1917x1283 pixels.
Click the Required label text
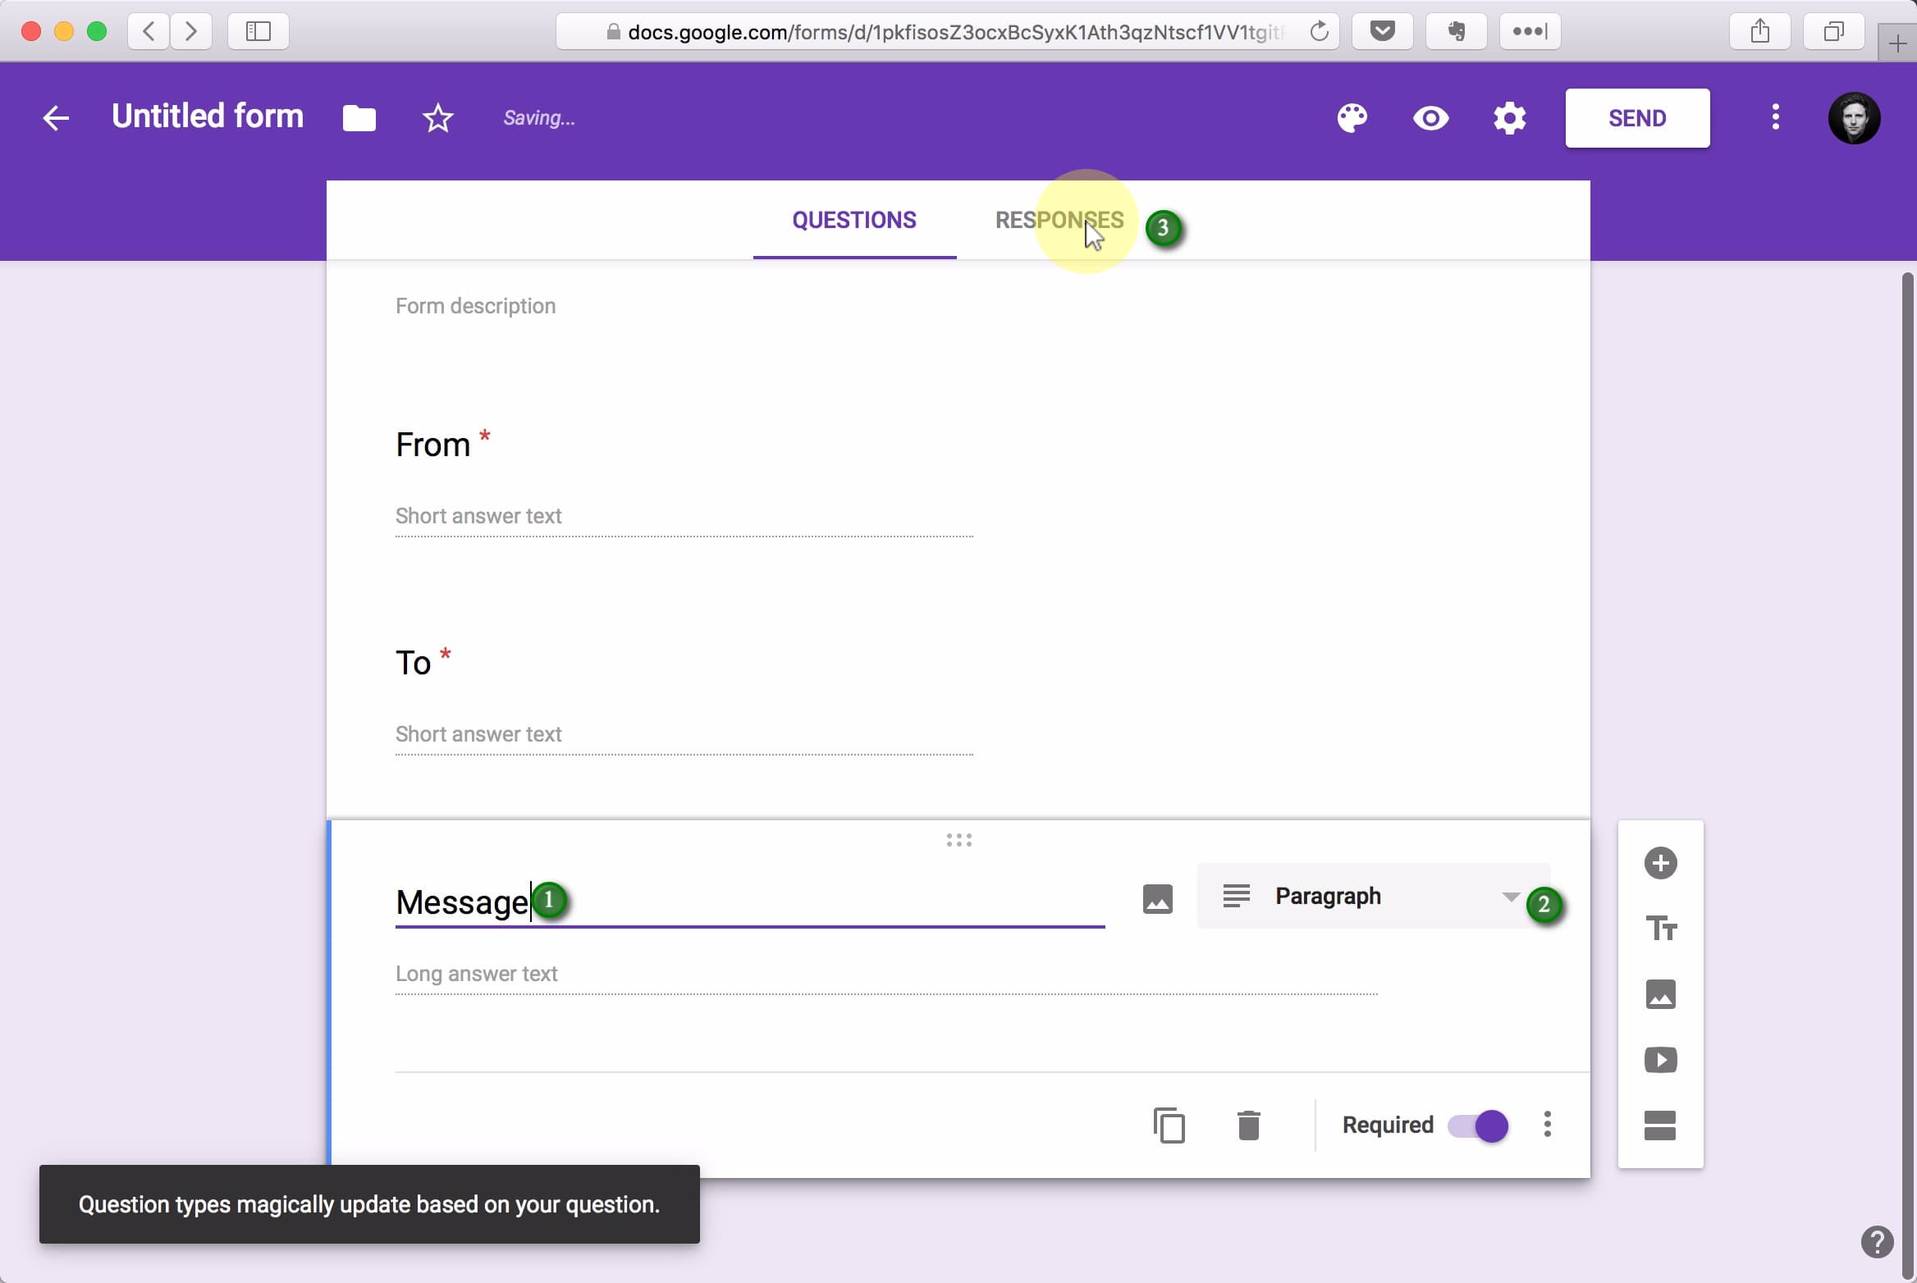coord(1388,1125)
